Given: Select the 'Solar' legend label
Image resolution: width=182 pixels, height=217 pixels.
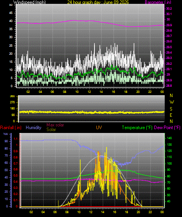Looking at the screenshot, I should click(x=51, y=130).
